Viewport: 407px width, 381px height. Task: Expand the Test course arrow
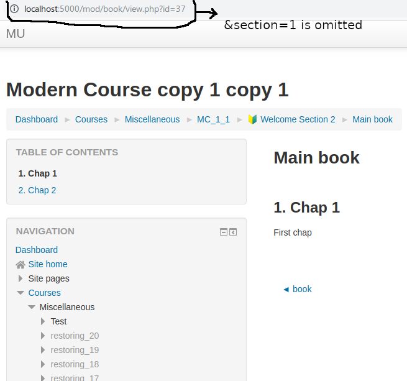pyautogui.click(x=43, y=321)
